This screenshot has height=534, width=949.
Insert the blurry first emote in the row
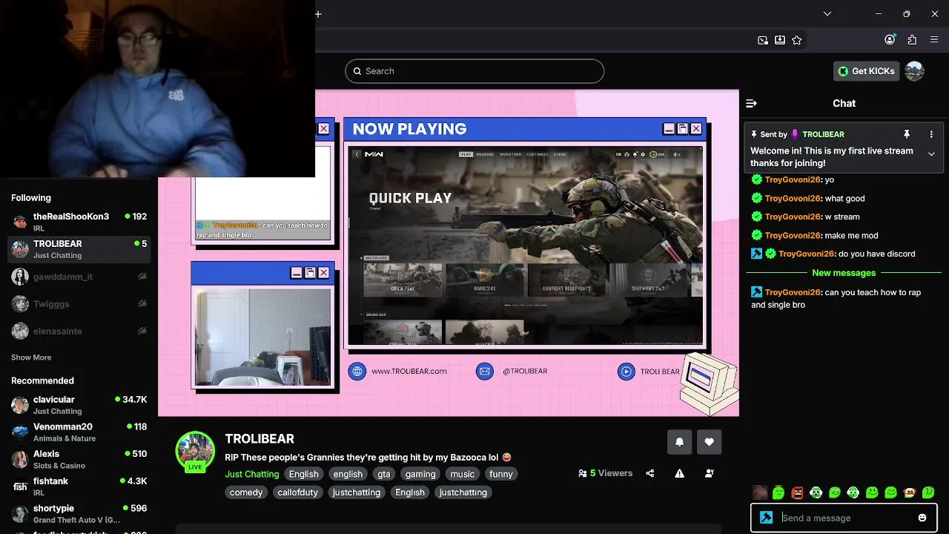pos(760,492)
